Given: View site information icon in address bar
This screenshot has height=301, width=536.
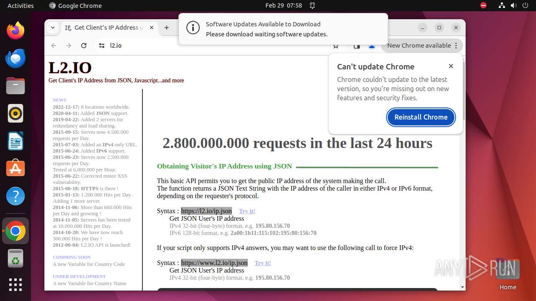Looking at the screenshot, I should coord(102,46).
